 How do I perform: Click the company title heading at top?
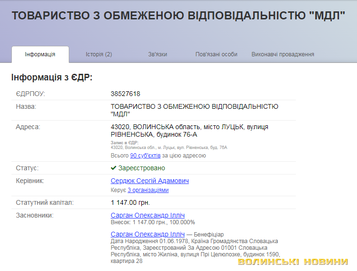178,15
